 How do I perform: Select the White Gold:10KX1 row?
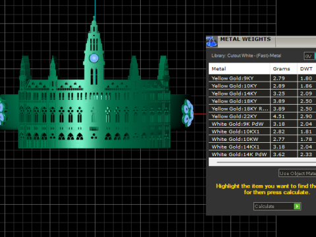262,132
